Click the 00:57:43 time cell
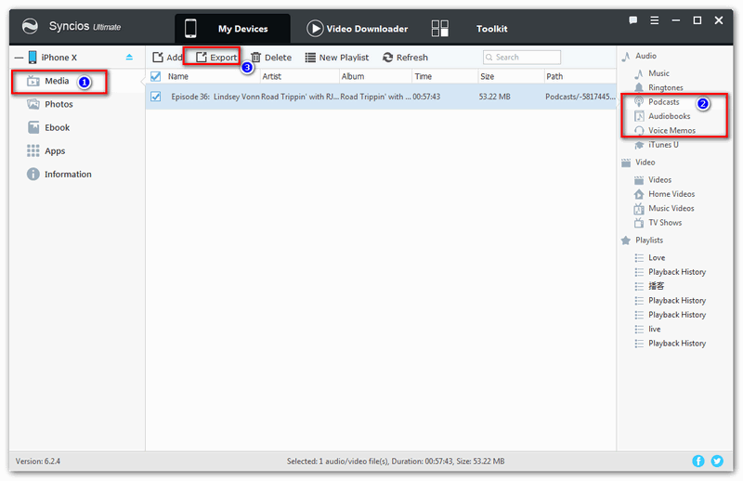Screen dimensions: 743x481 tap(426, 97)
